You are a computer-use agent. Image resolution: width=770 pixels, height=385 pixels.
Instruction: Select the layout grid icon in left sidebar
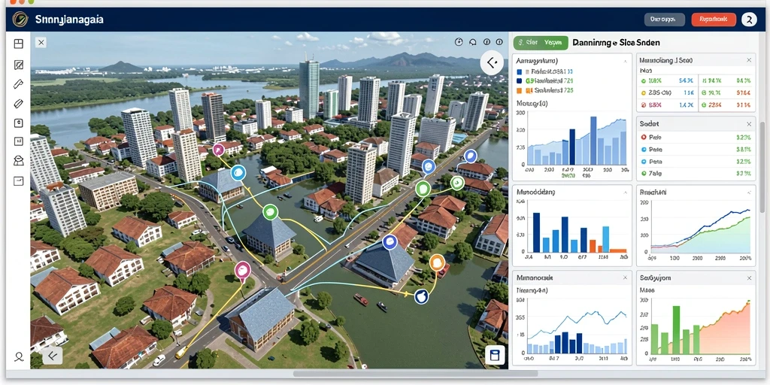point(19,44)
